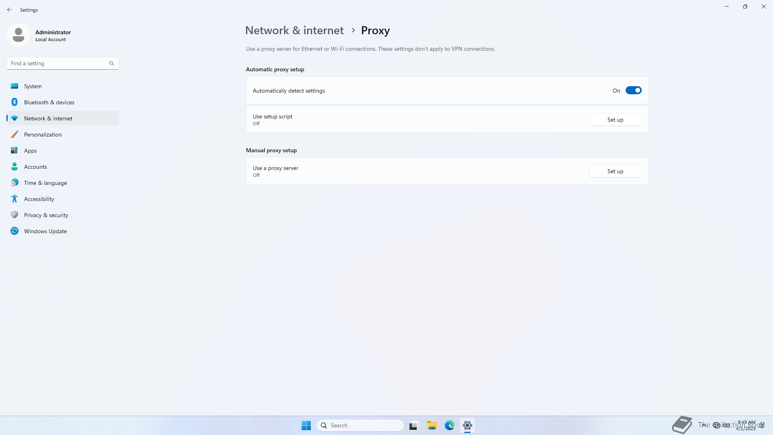
Task: Set up a manual proxy server
Action: (x=615, y=171)
